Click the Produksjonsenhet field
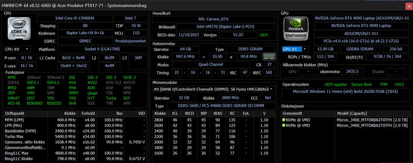The image size is (413, 163). pyautogui.click(x=130, y=41)
